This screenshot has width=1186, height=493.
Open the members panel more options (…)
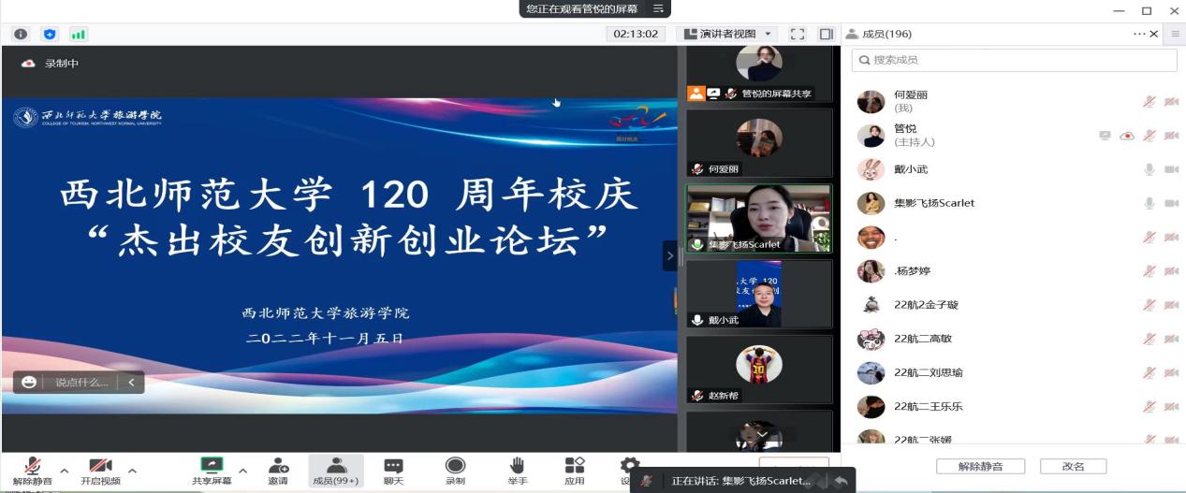click(1138, 35)
